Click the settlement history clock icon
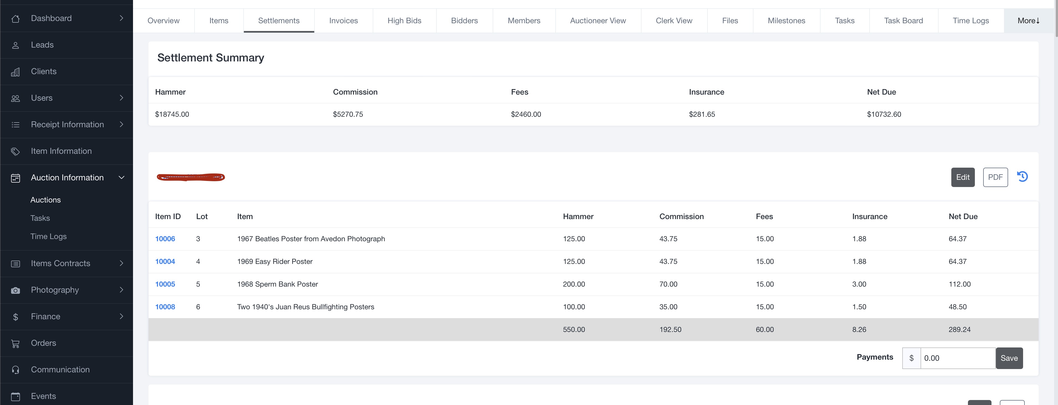The width and height of the screenshot is (1058, 405). tap(1022, 177)
